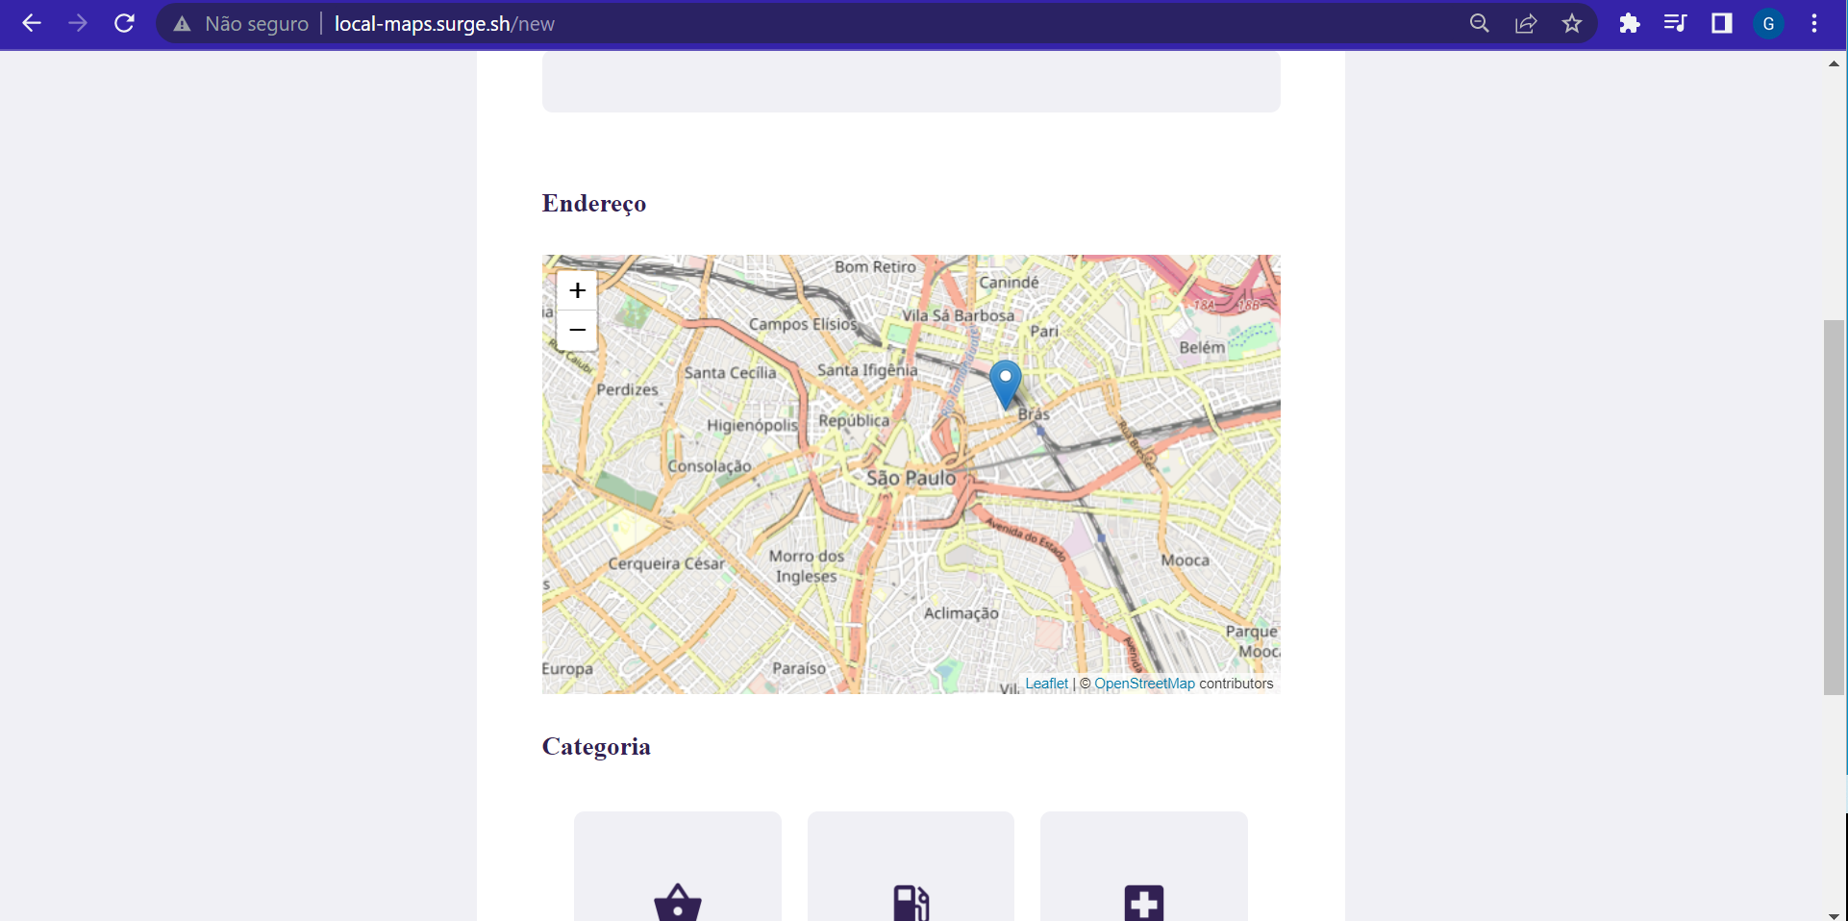Select the medical cross category card
1848x921 pixels.
[1144, 866]
